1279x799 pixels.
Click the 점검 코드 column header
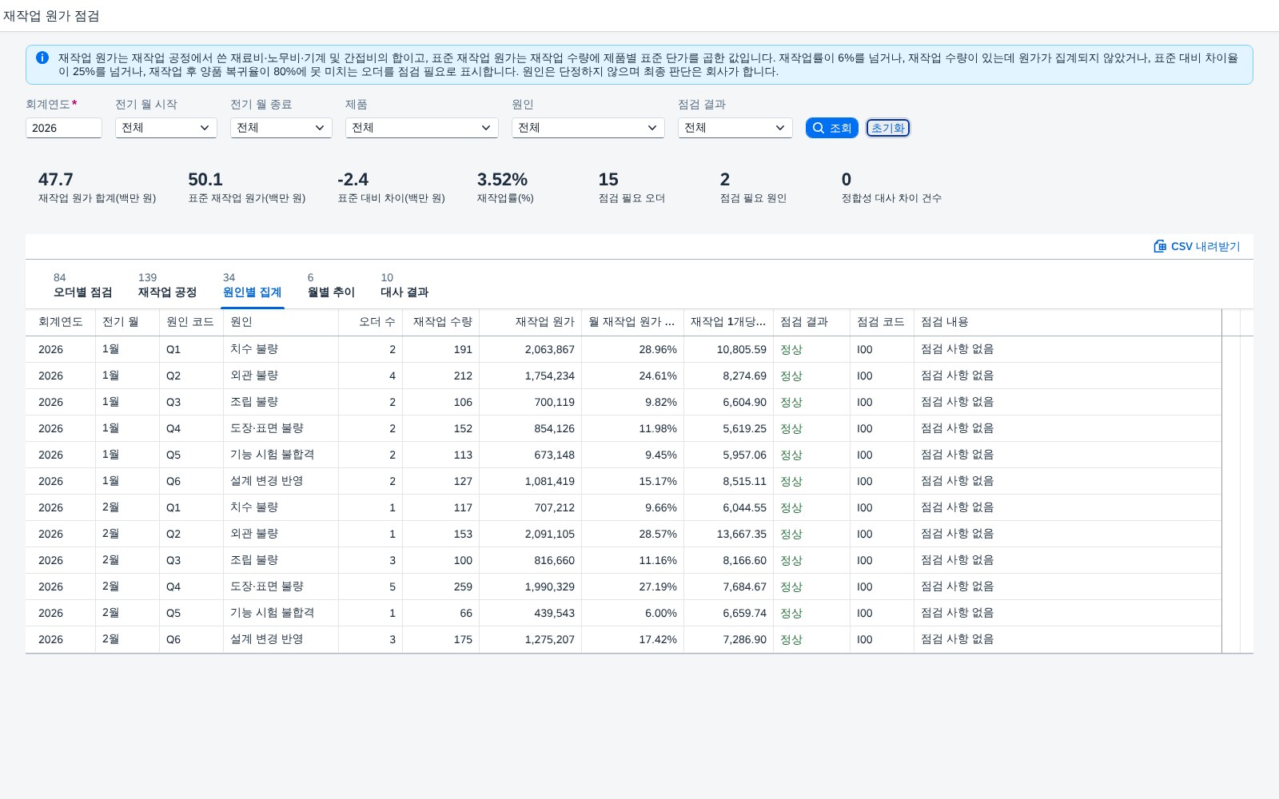pos(883,322)
